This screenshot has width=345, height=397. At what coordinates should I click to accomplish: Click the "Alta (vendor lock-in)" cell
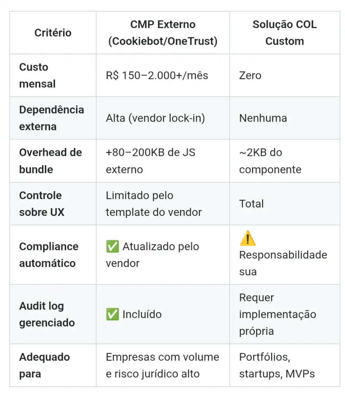(x=155, y=118)
